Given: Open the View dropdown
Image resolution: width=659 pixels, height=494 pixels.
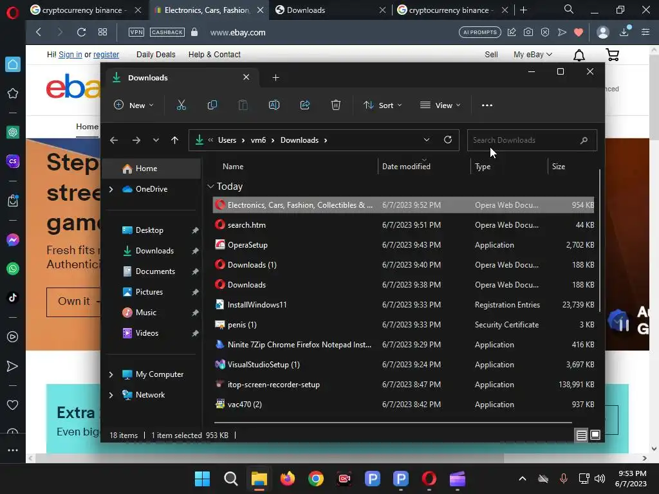Looking at the screenshot, I should (440, 105).
